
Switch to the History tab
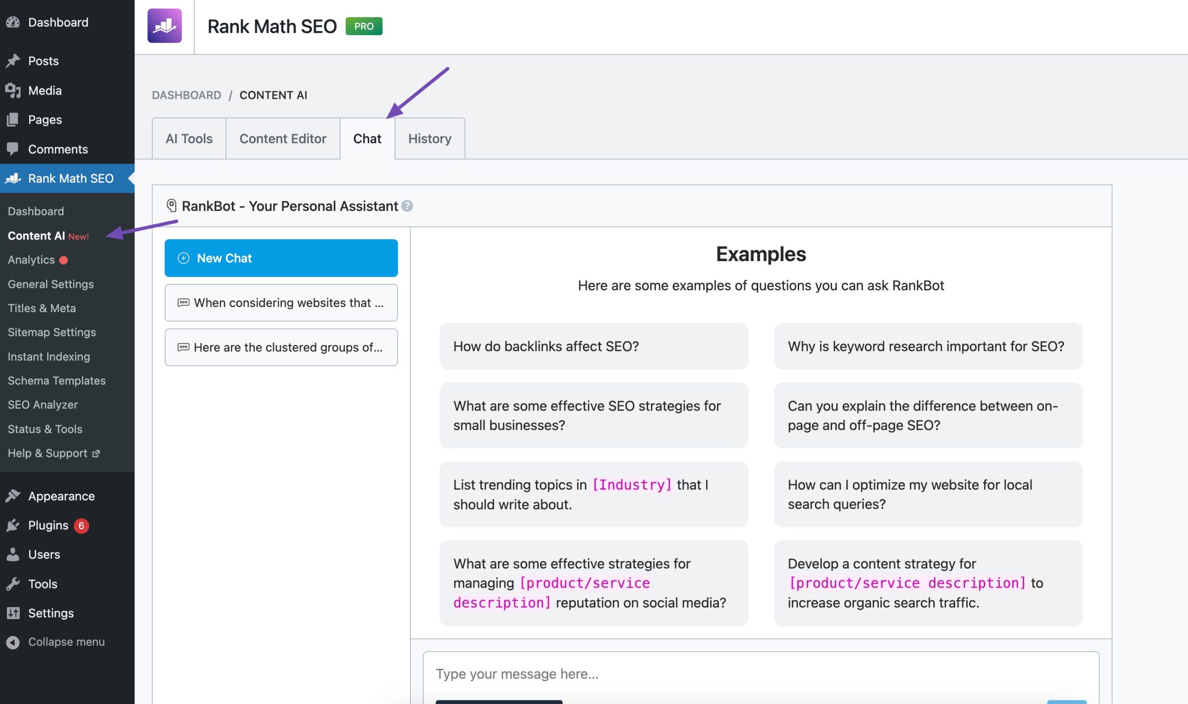point(429,138)
